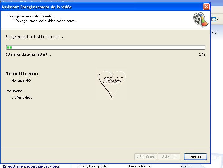This screenshot has width=223, height=168.
Task: Click 'Estimation du temps restant...' text
Action: coord(28,54)
